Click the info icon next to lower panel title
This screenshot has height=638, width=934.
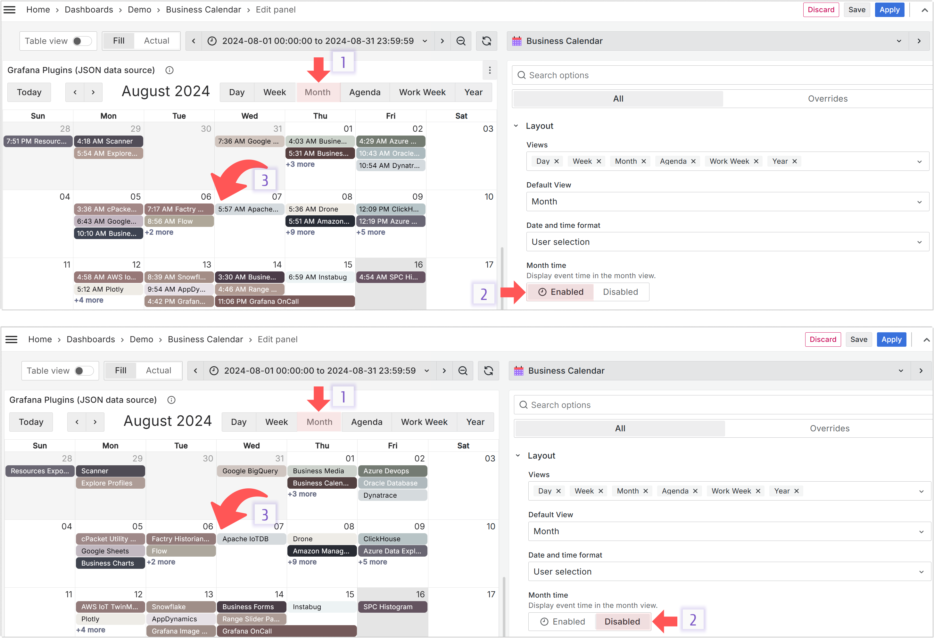[172, 400]
